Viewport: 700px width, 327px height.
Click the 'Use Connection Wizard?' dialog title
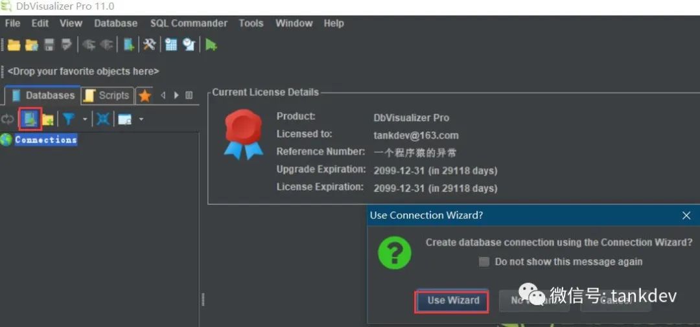426,215
